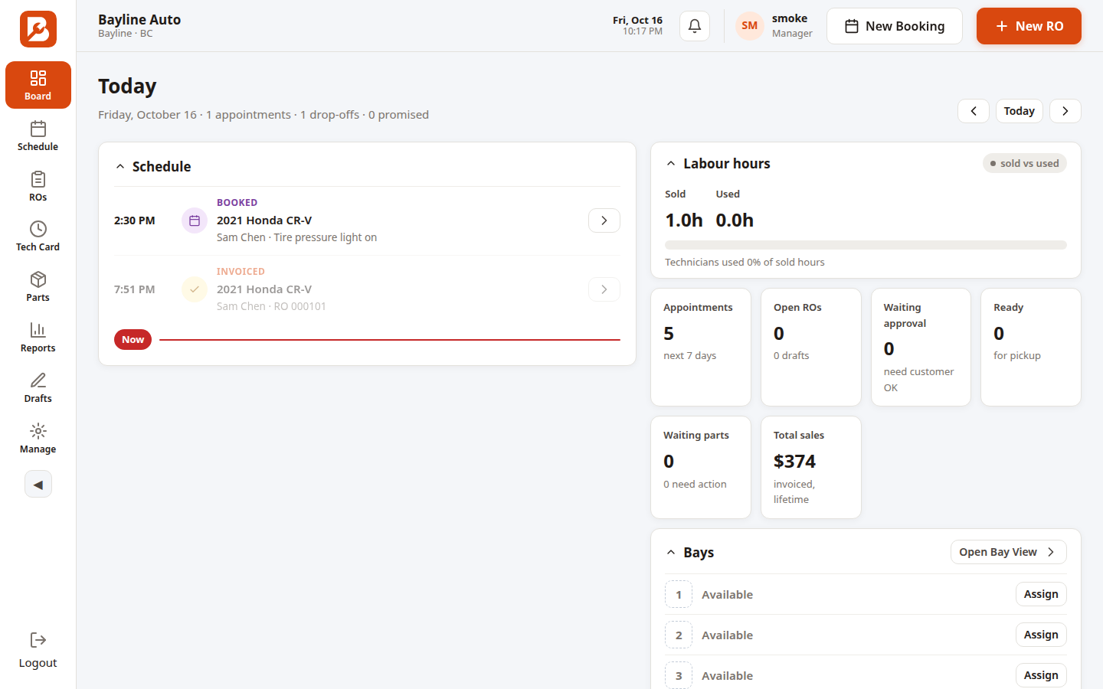Click the sold vs used badge

[1025, 163]
